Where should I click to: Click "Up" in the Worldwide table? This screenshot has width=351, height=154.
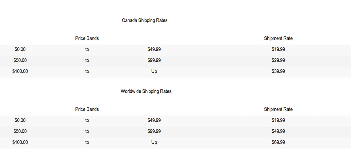pyautogui.click(x=154, y=142)
